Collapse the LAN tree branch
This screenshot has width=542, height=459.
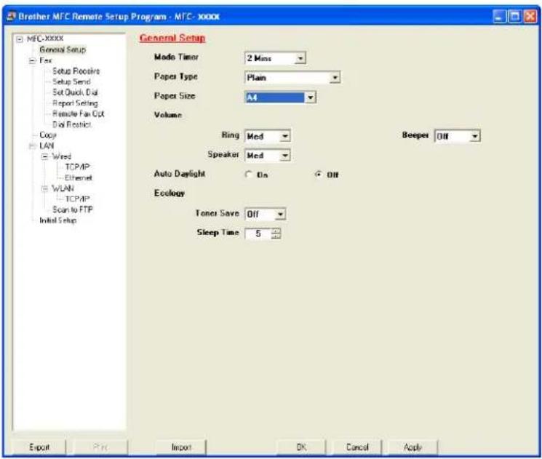coord(33,146)
